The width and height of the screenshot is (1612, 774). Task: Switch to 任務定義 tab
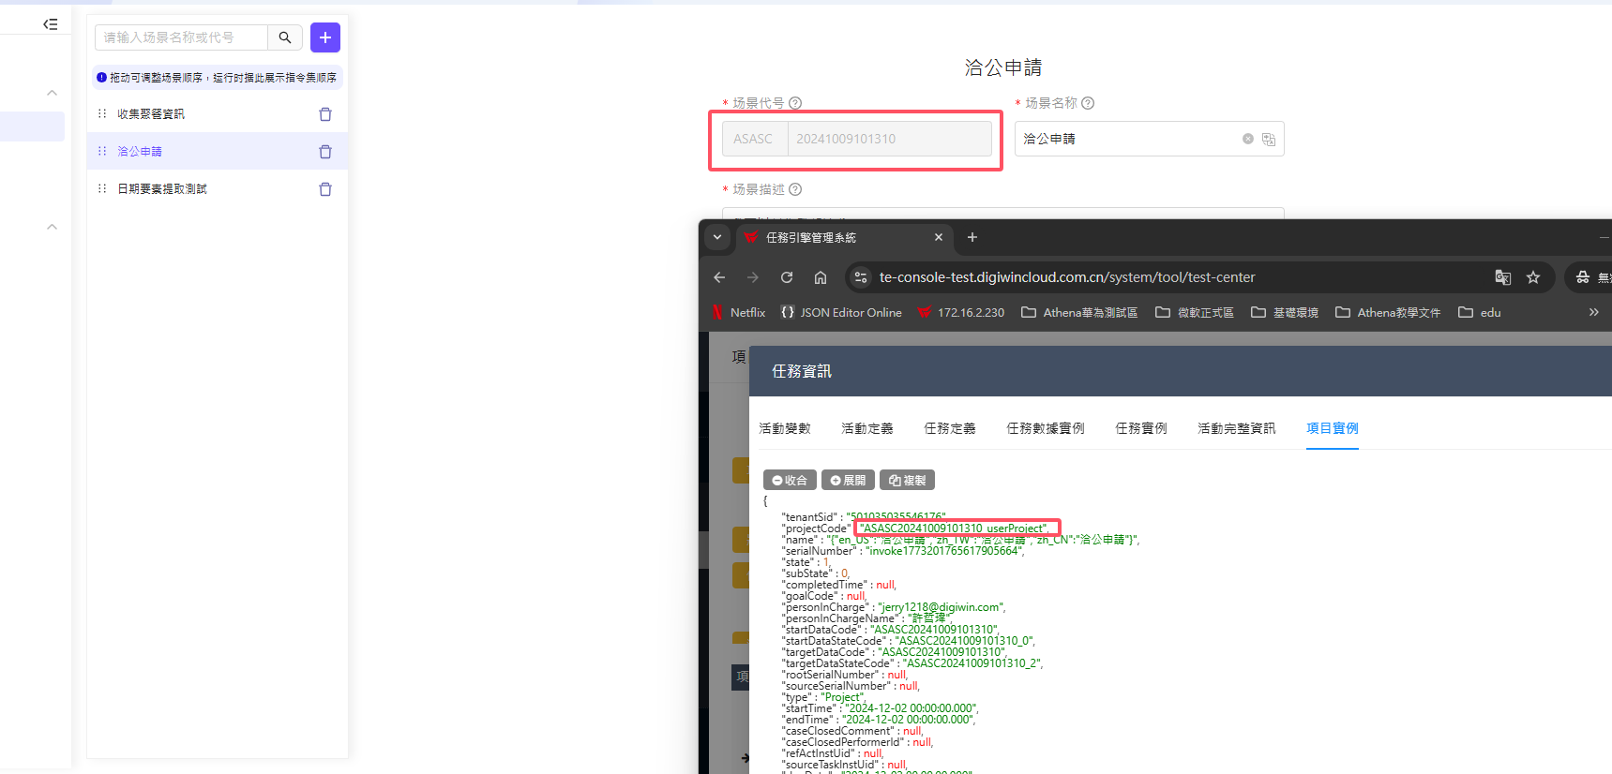click(950, 428)
